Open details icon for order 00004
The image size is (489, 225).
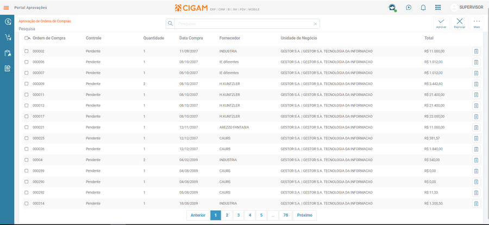[x=476, y=160]
